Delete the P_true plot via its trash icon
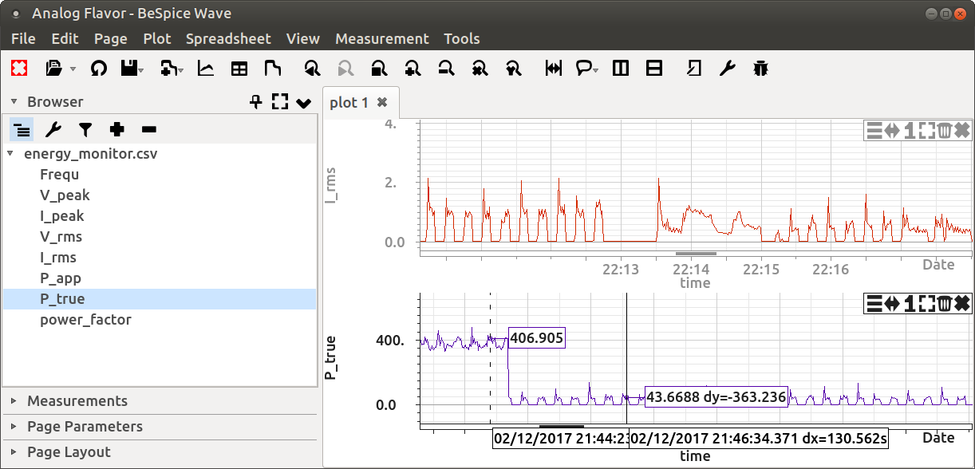Image resolution: width=975 pixels, height=469 pixels. point(944,303)
